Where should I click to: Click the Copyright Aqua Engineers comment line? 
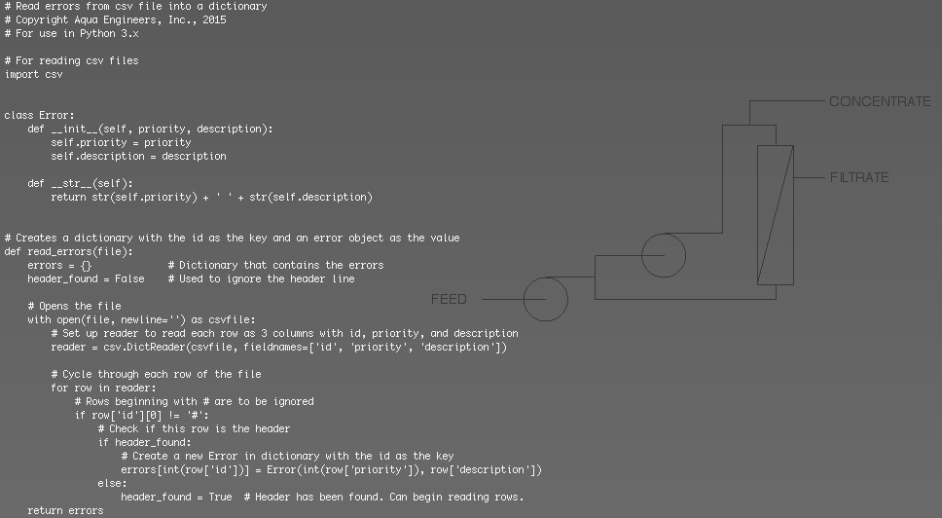[115, 19]
